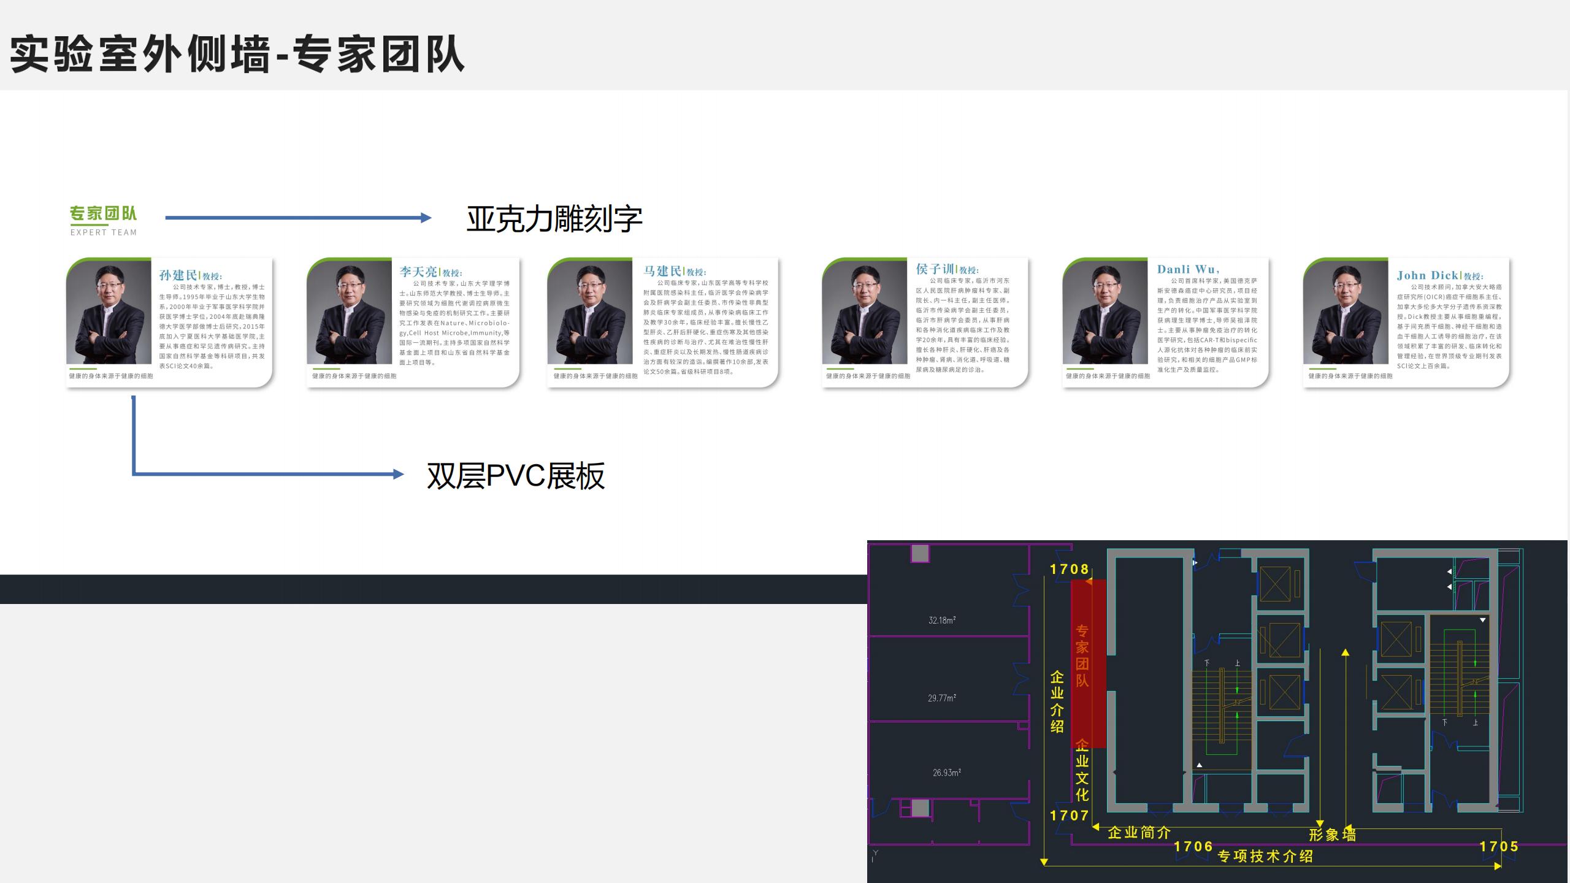Screen dimensions: 1570x883
Task: Click the Danli Wu name heading
Action: [1188, 269]
